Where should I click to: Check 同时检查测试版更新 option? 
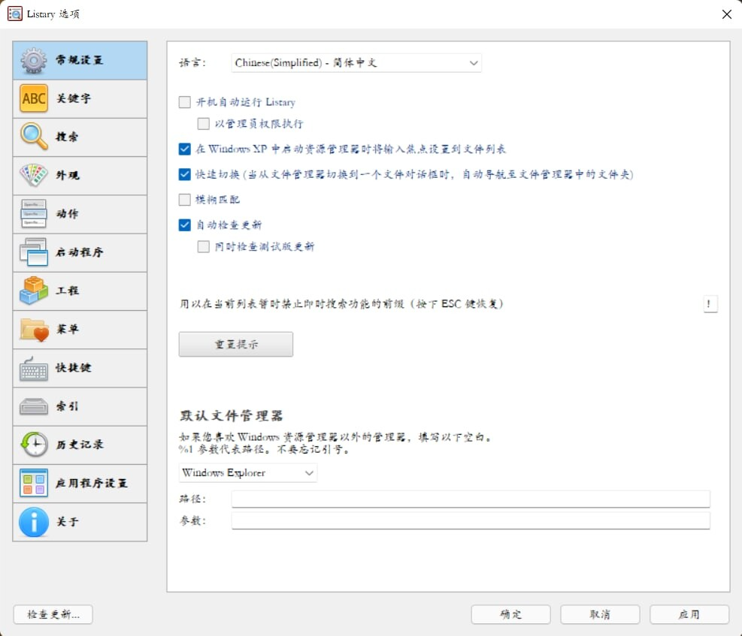click(x=204, y=246)
